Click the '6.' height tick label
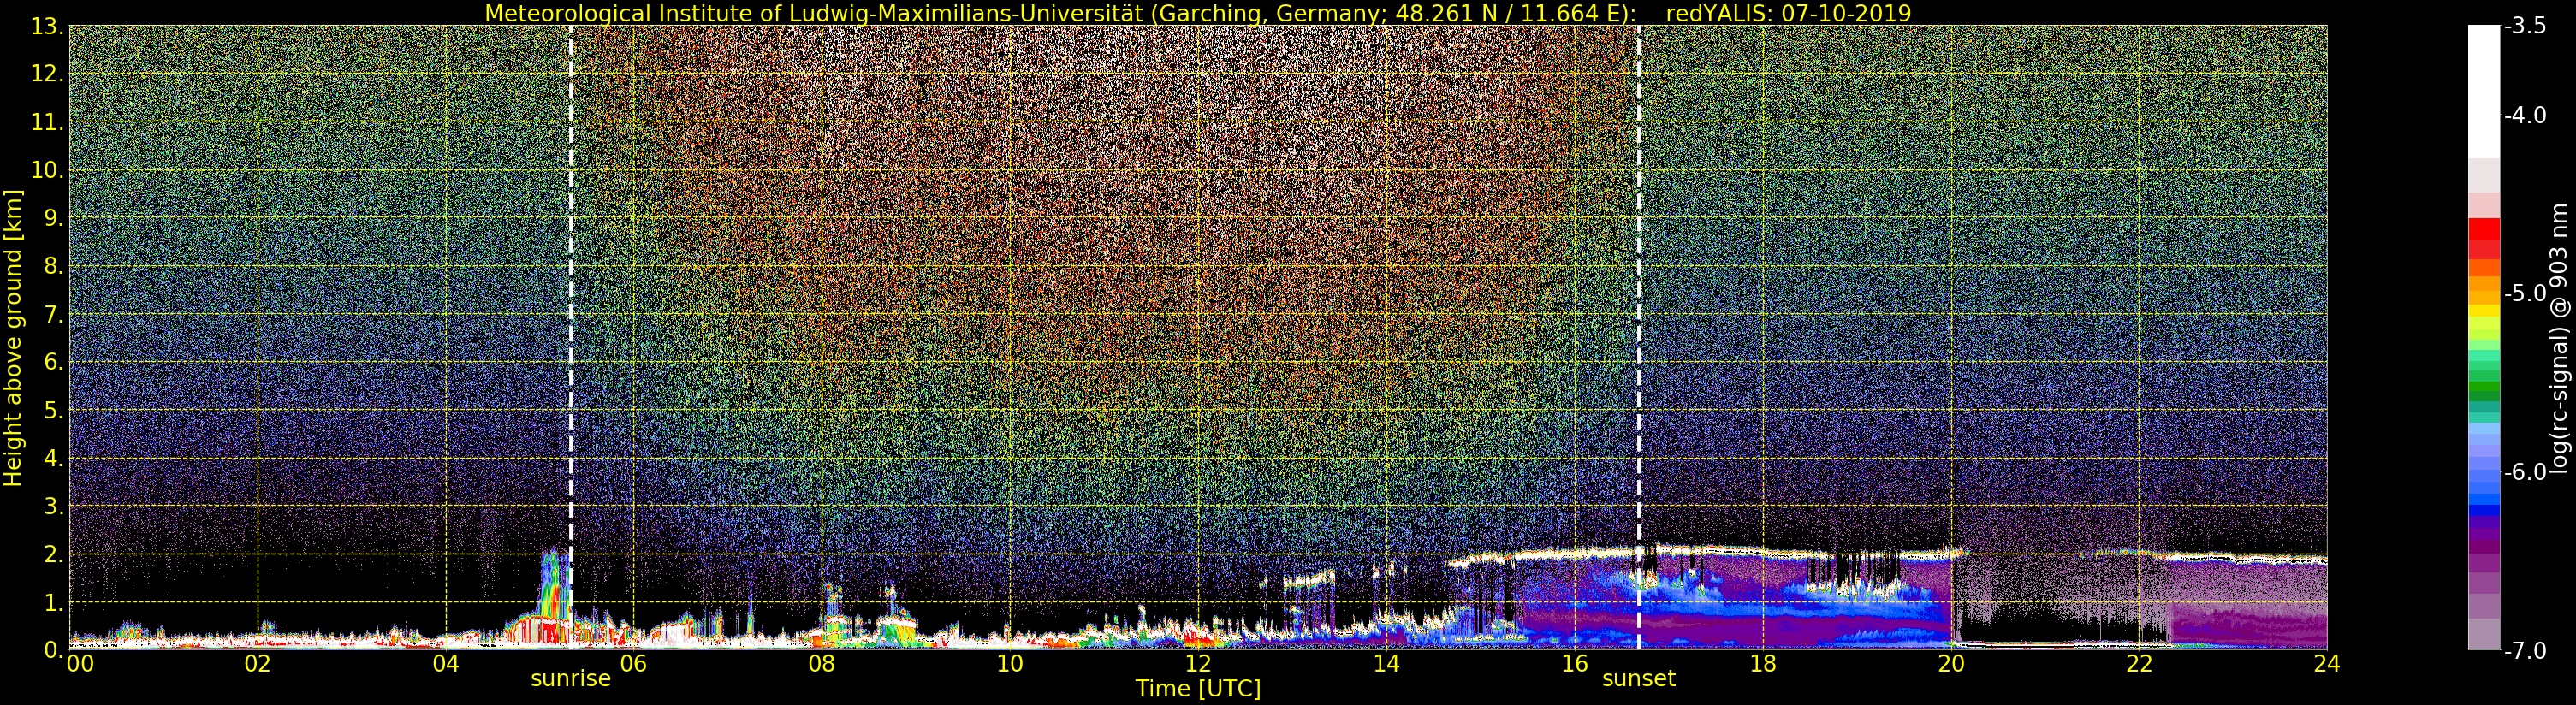Viewport: 2576px width, 705px height. point(53,362)
